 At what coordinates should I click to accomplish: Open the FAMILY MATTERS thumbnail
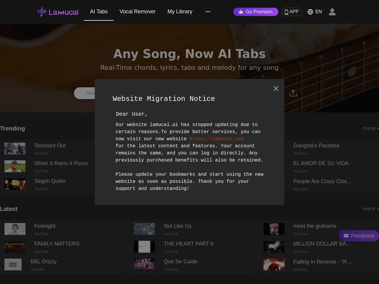pos(15,247)
